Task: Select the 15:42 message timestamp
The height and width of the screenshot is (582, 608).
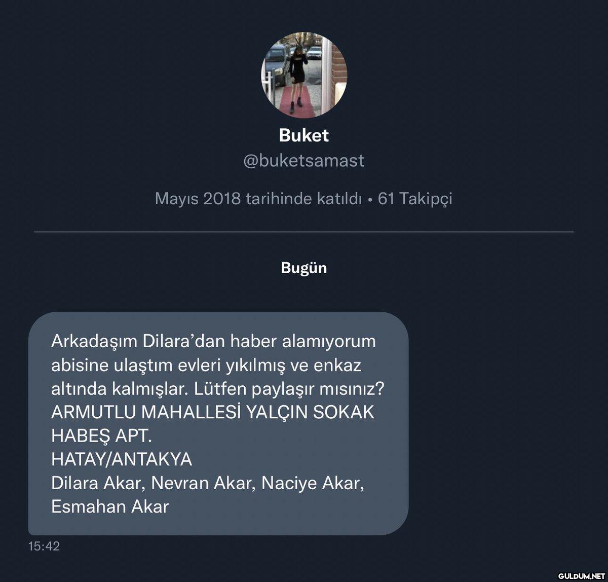Action: (45, 546)
